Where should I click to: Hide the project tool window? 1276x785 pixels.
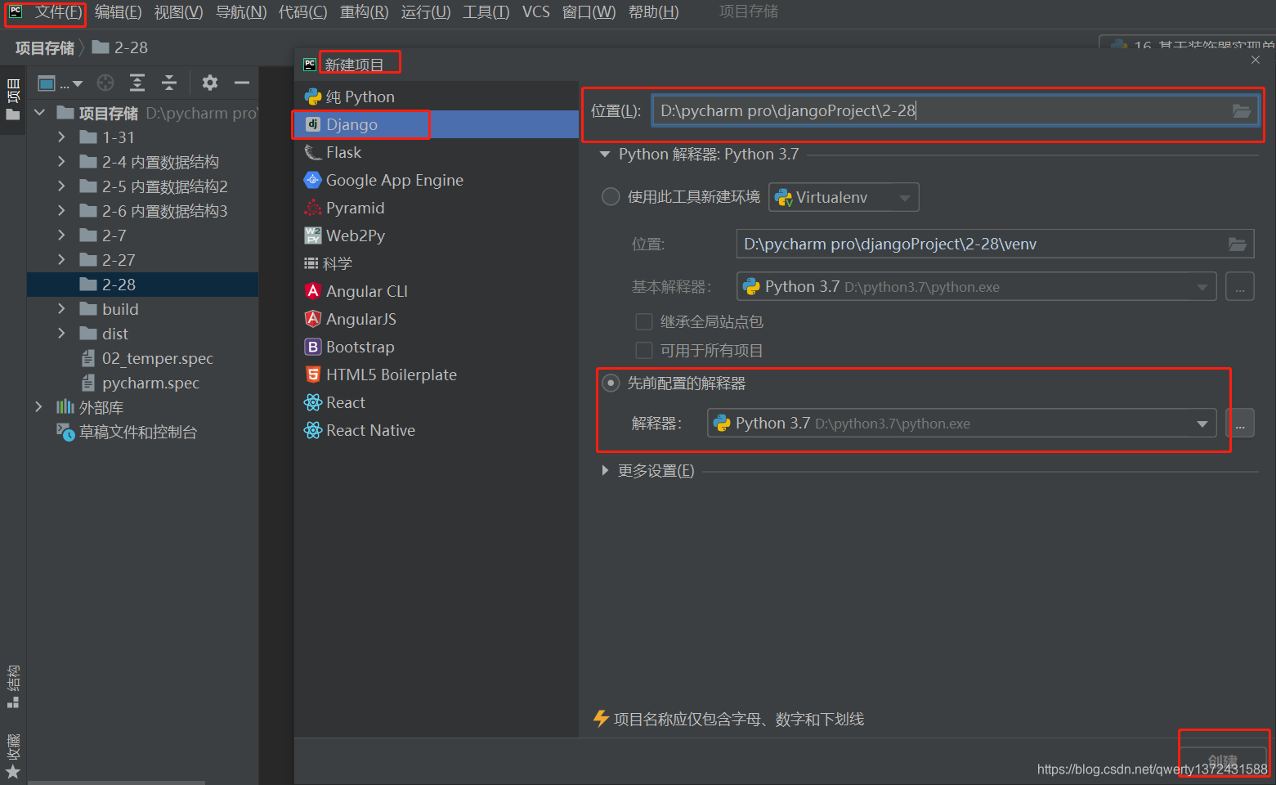pyautogui.click(x=242, y=83)
